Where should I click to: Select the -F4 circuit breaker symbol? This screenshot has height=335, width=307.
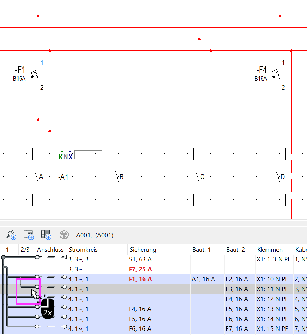coord(276,74)
